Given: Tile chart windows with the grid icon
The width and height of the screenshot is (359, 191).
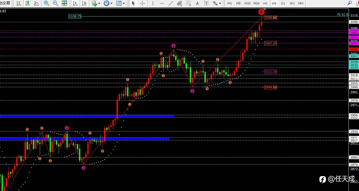Looking at the screenshot, I should [x=64, y=3].
